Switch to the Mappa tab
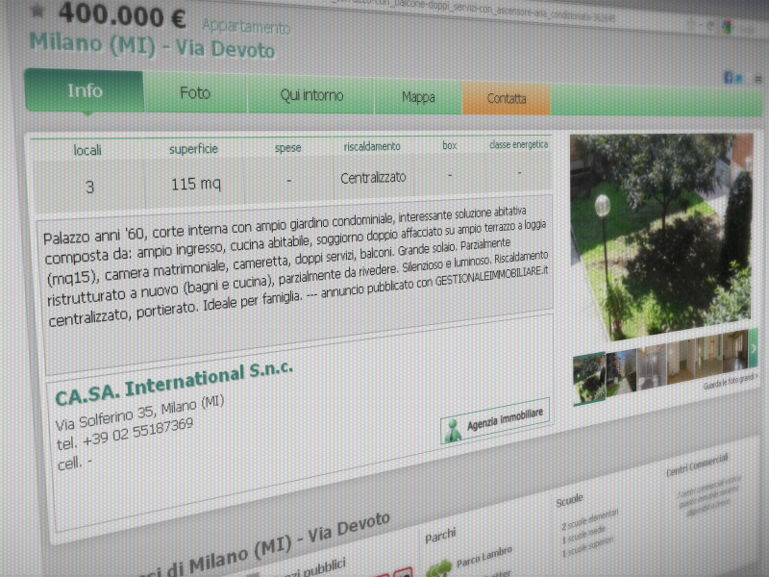Screen dimensions: 769x577 (418, 97)
